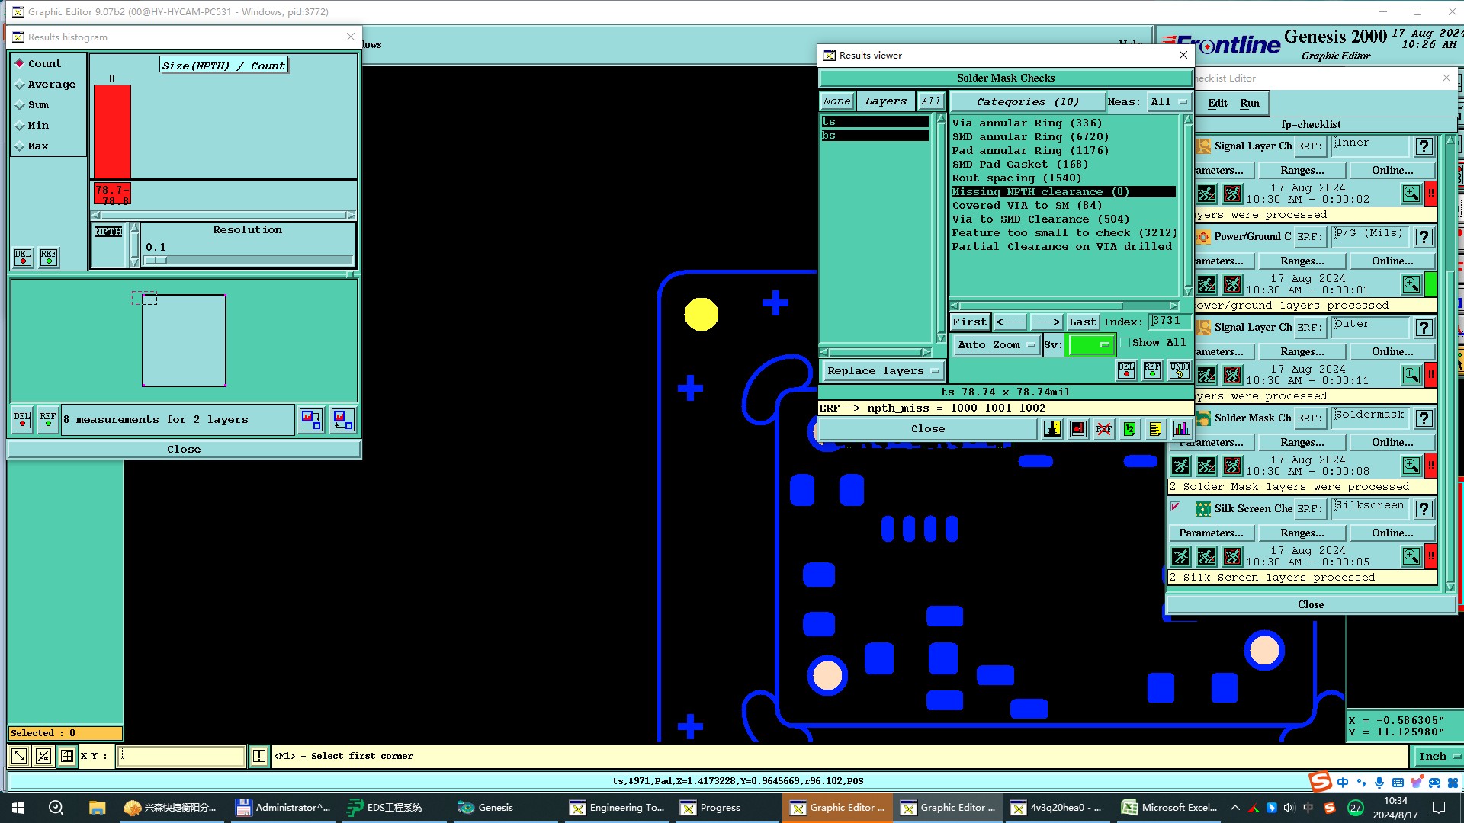1464x823 pixels.
Task: Click the histogram chart icon in Results viewer
Action: tap(1181, 429)
